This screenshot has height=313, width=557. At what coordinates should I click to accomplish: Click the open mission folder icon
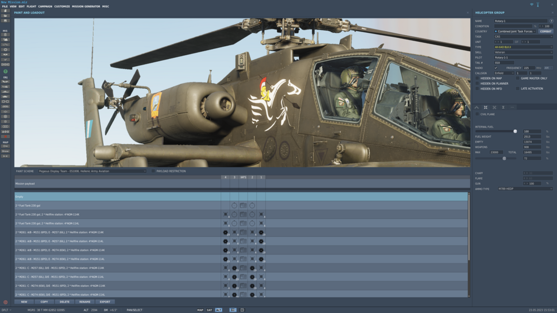[6, 16]
